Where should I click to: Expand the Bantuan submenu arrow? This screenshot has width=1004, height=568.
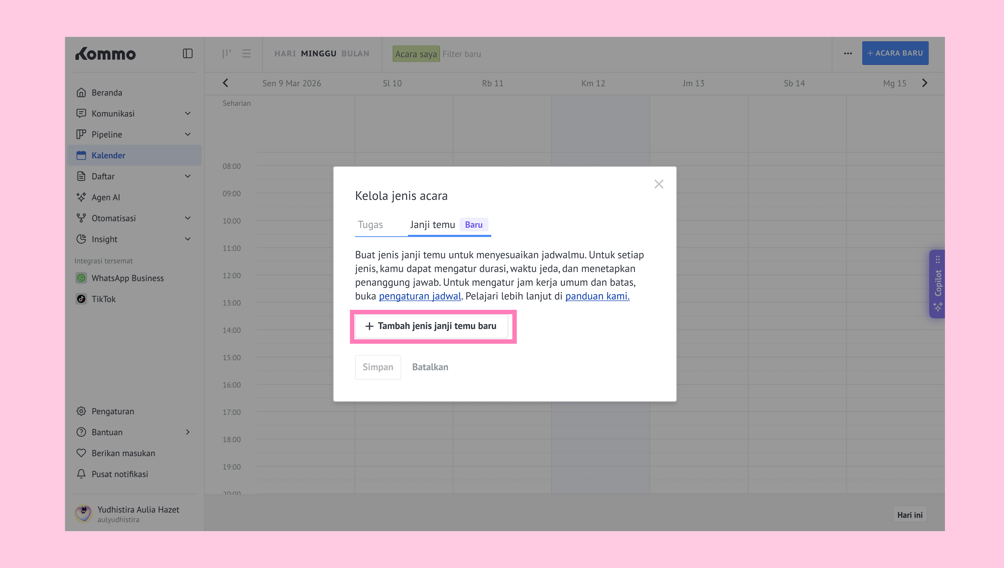coord(188,432)
